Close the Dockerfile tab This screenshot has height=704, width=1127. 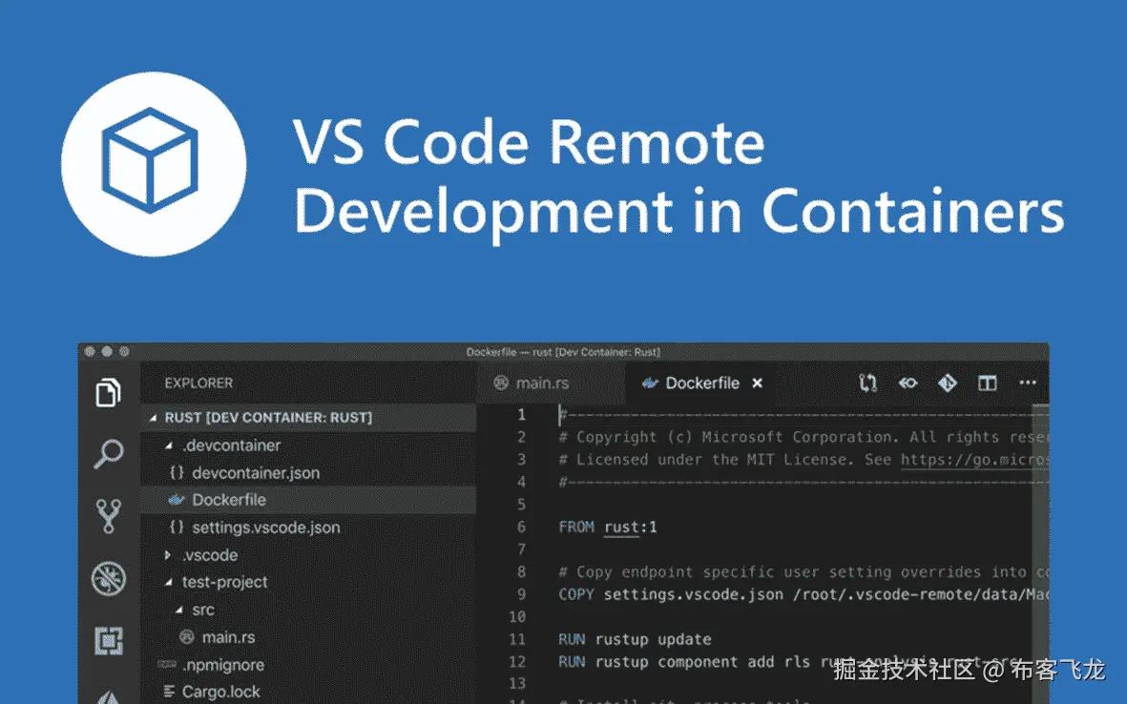[x=757, y=383]
